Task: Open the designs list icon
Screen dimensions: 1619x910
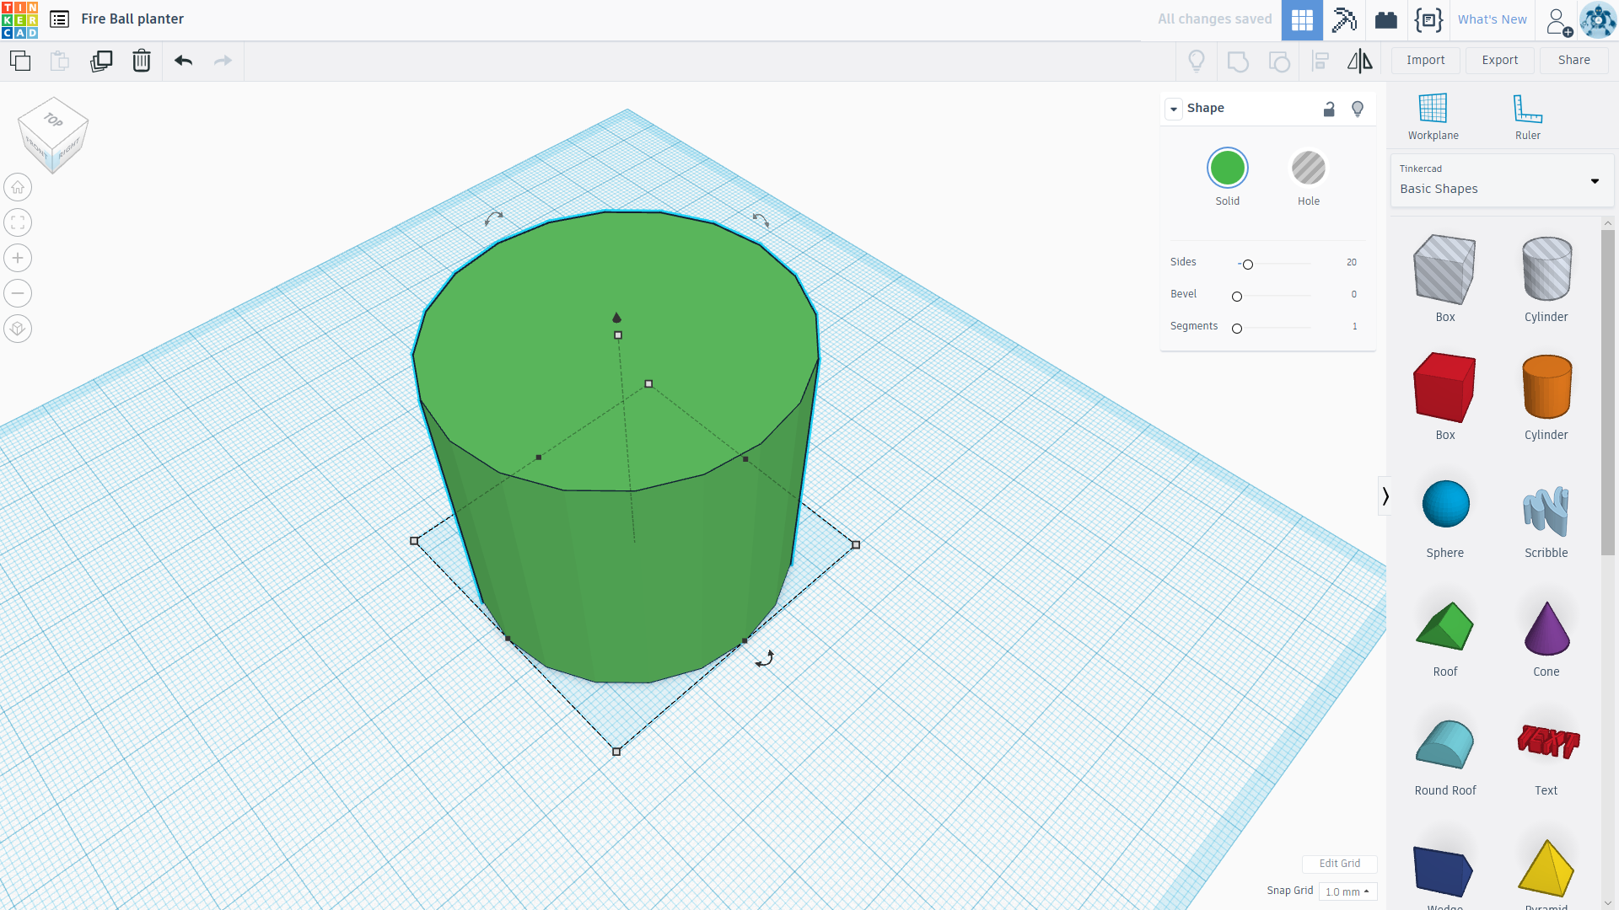Action: (x=59, y=19)
